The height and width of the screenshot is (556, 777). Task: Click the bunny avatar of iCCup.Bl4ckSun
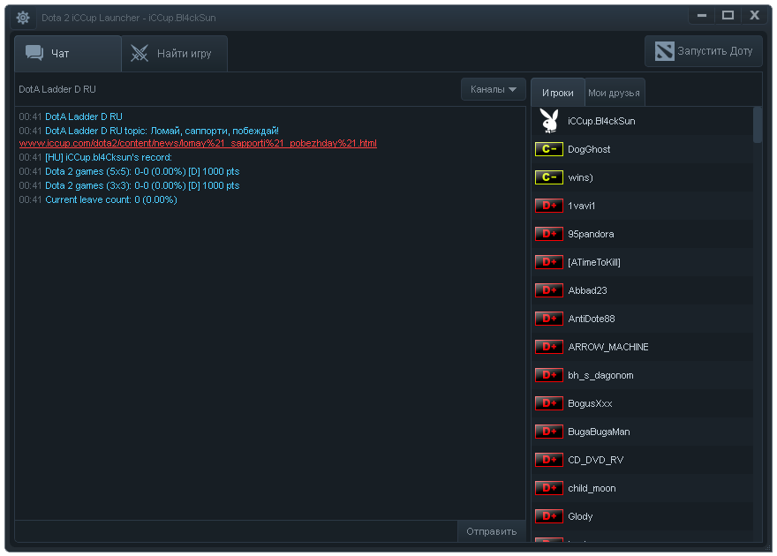(549, 121)
